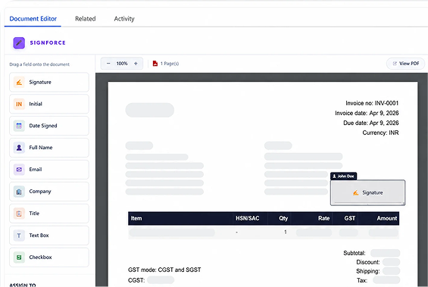Viewport: 428px width, 287px height.
Task: Click the Amount column header
Action: point(387,218)
